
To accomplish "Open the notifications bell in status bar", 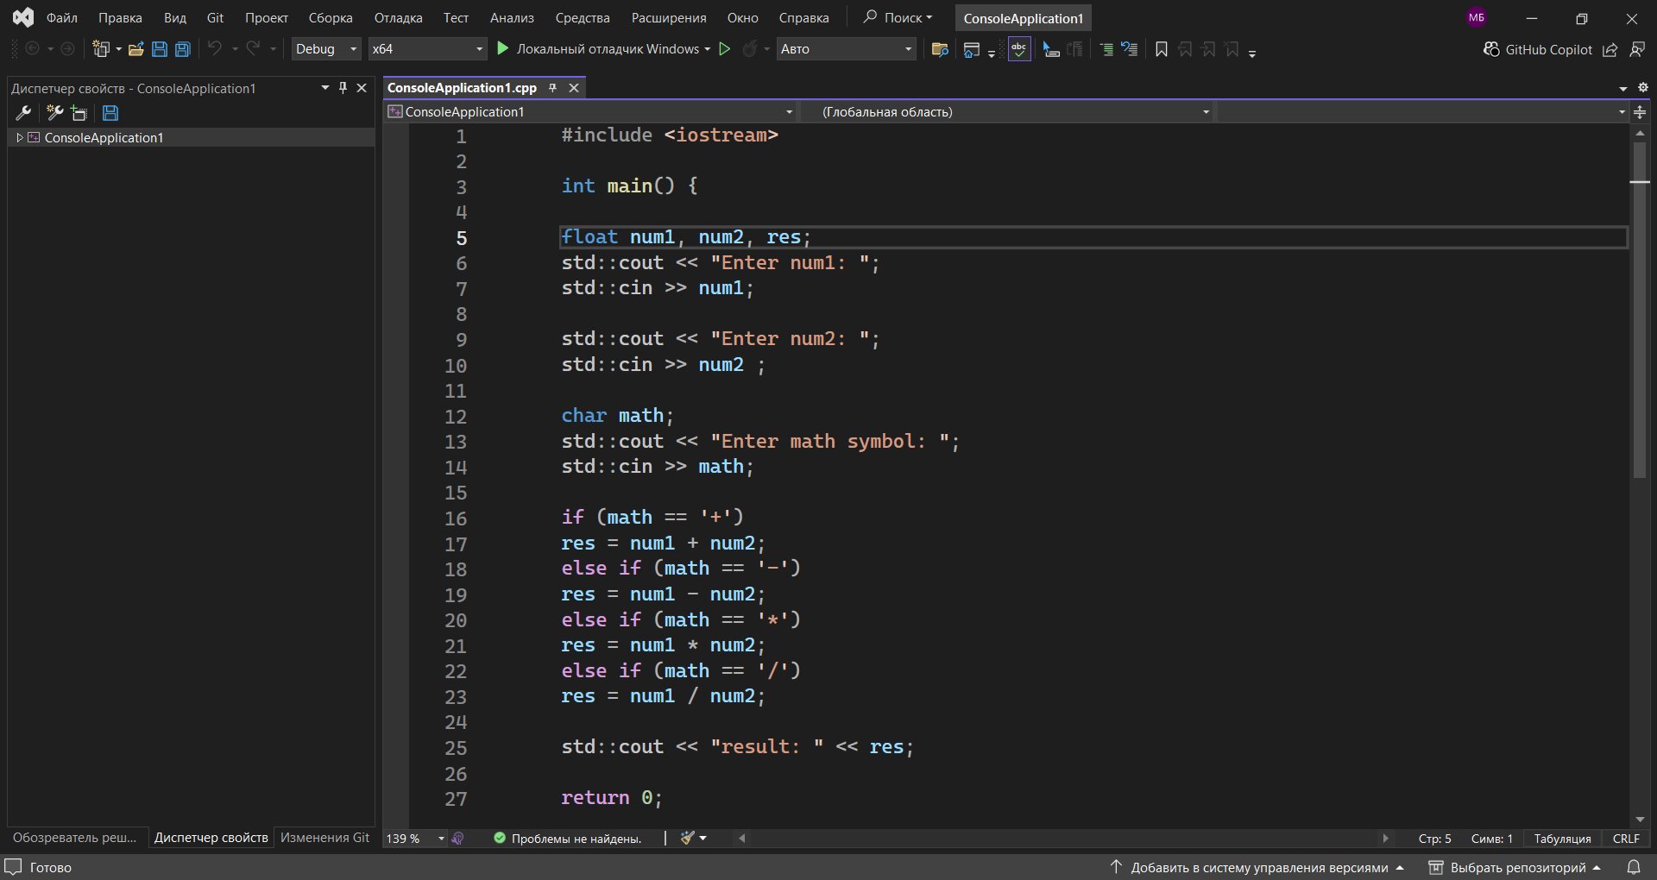I will (1633, 867).
